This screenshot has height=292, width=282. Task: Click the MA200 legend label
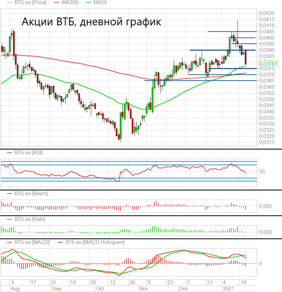(x=70, y=2)
